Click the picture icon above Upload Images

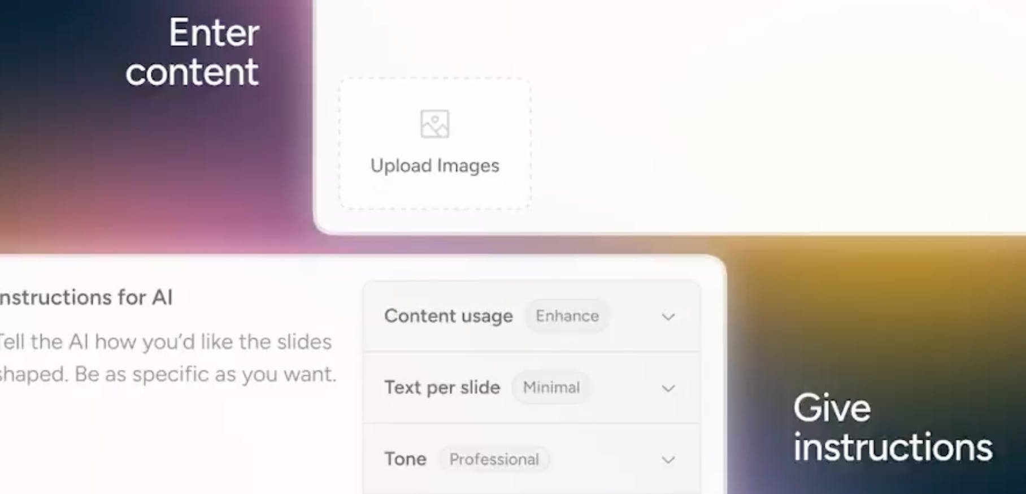[x=434, y=124]
